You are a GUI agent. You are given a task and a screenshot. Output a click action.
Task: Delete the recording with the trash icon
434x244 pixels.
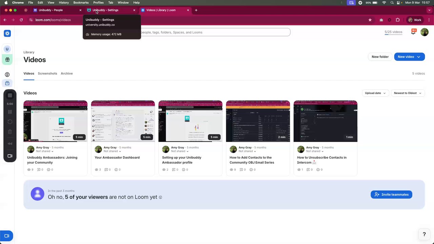(10, 132)
